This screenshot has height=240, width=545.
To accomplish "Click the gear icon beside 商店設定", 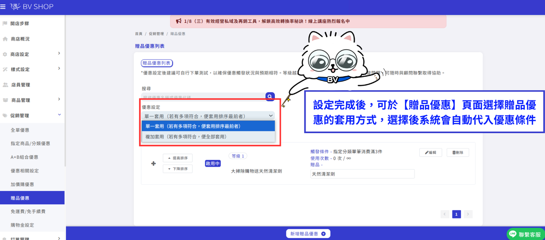I will [5, 54].
